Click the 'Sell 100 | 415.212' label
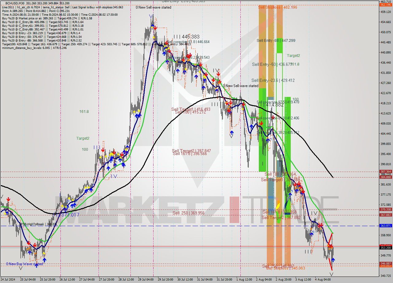 tap(190, 112)
